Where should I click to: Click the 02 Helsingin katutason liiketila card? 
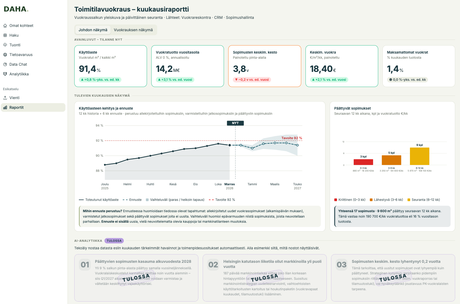pos(265,278)
